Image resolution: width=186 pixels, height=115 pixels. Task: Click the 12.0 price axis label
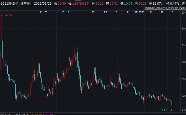tap(184, 96)
